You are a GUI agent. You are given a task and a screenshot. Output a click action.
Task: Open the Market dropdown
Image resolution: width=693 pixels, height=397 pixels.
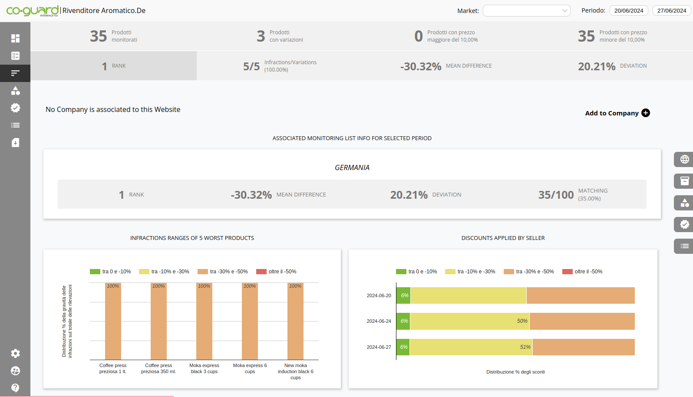pos(526,11)
